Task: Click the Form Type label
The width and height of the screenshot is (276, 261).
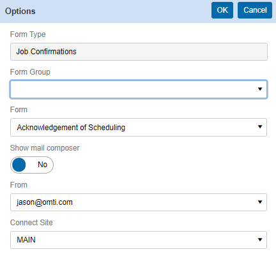Action: pyautogui.click(x=27, y=34)
